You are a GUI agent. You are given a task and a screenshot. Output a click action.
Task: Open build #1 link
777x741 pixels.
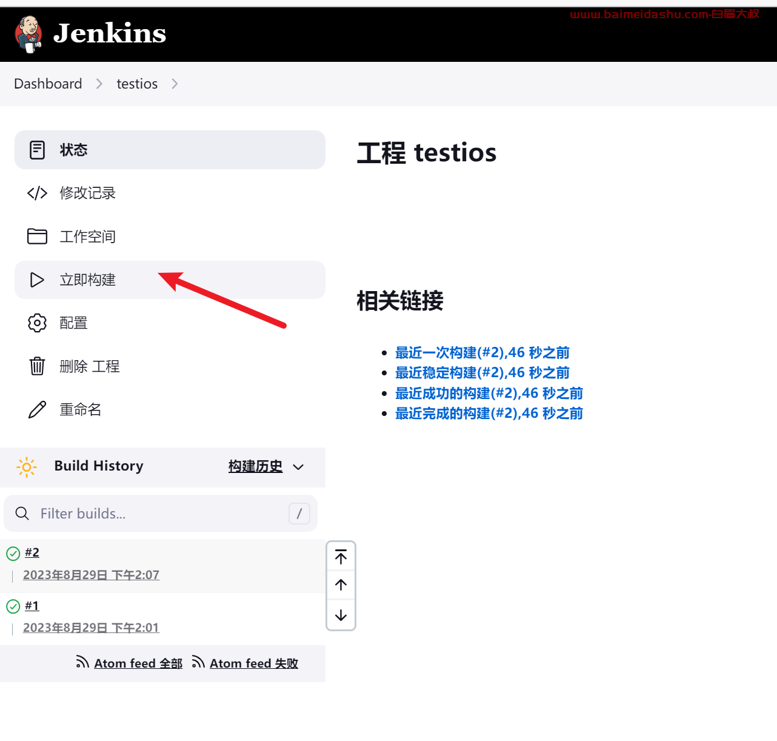tap(32, 606)
